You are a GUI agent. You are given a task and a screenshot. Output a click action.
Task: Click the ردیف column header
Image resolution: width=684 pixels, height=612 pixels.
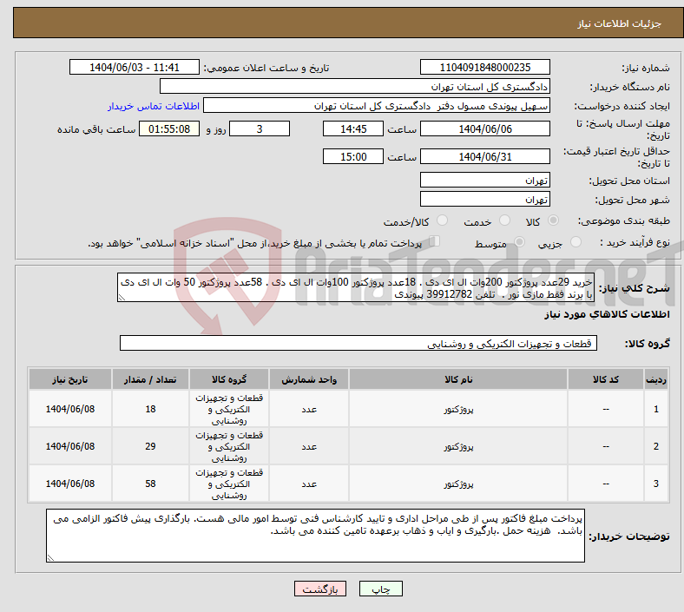pos(655,379)
